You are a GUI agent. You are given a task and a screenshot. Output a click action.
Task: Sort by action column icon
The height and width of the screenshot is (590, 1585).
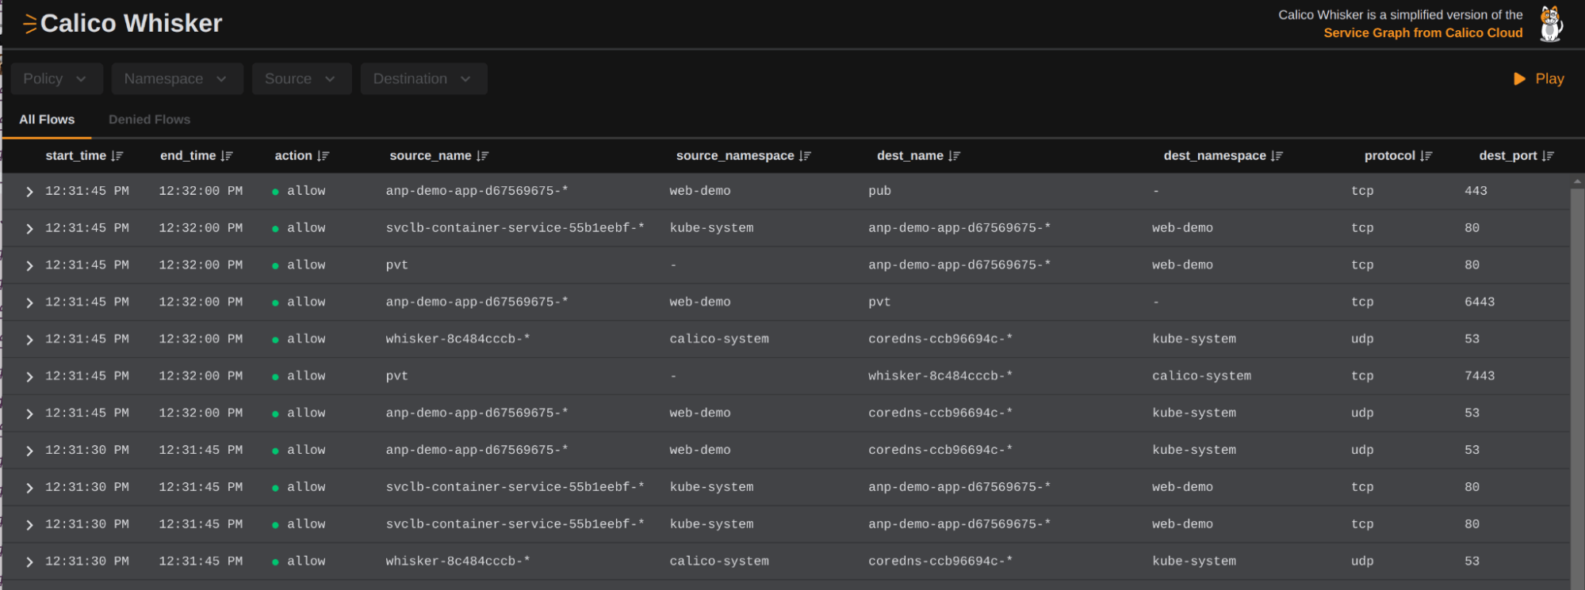click(x=323, y=156)
